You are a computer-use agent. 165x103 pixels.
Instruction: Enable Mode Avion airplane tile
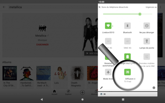108,72
